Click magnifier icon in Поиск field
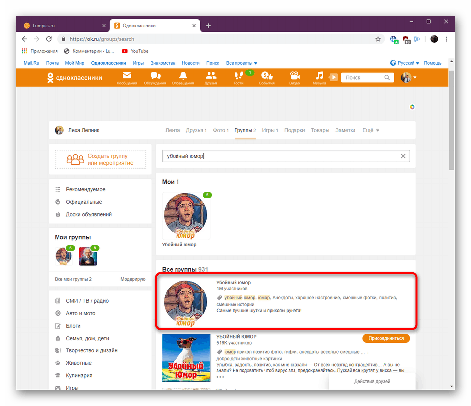471x406 pixels. click(x=387, y=78)
